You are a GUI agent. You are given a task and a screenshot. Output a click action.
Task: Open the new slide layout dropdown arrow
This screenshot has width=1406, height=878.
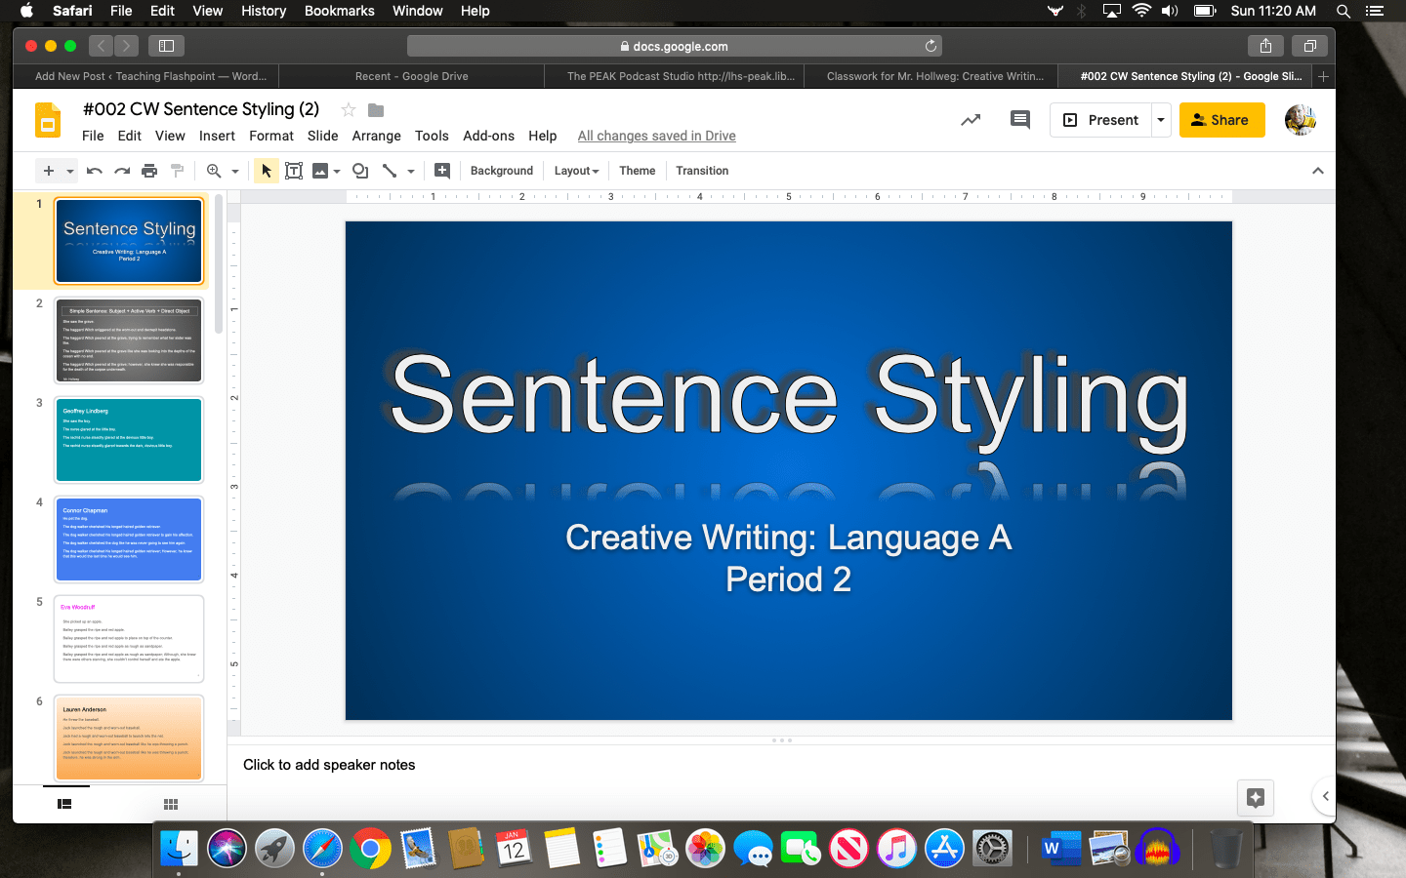coord(70,171)
